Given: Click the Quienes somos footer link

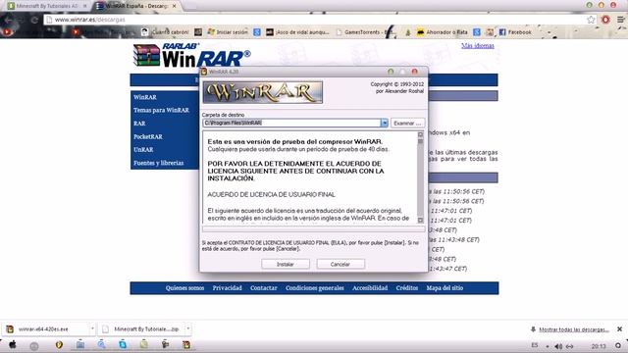Looking at the screenshot, I should [184, 288].
